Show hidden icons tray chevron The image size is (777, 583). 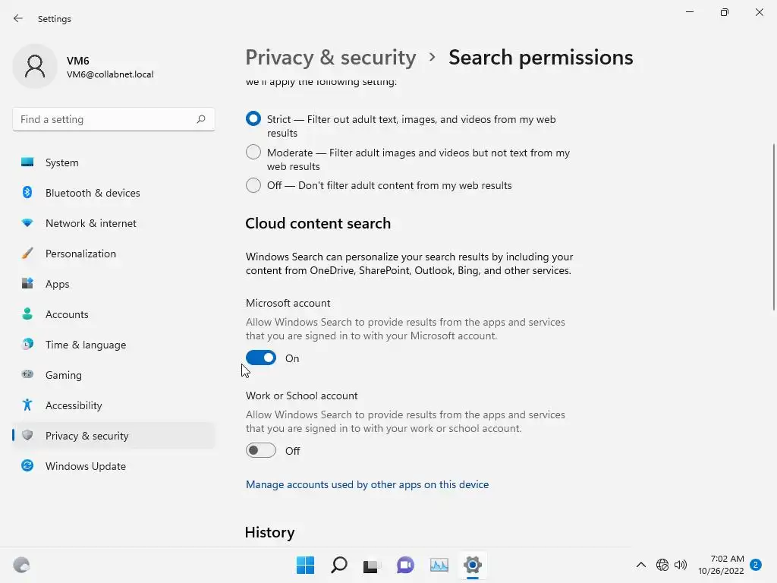(641, 565)
